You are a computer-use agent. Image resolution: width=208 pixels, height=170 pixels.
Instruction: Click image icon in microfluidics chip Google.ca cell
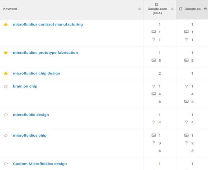186,135
